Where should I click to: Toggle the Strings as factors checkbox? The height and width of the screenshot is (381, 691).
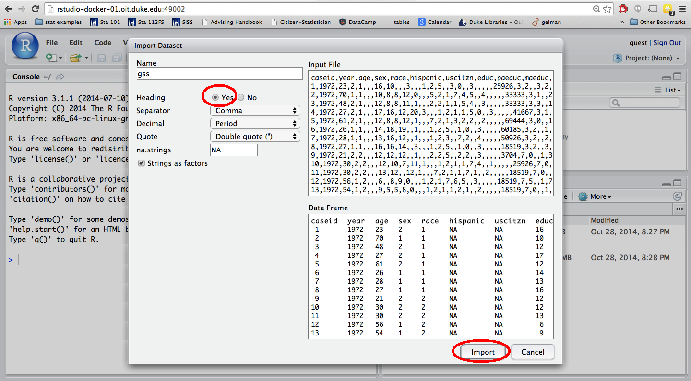click(142, 163)
